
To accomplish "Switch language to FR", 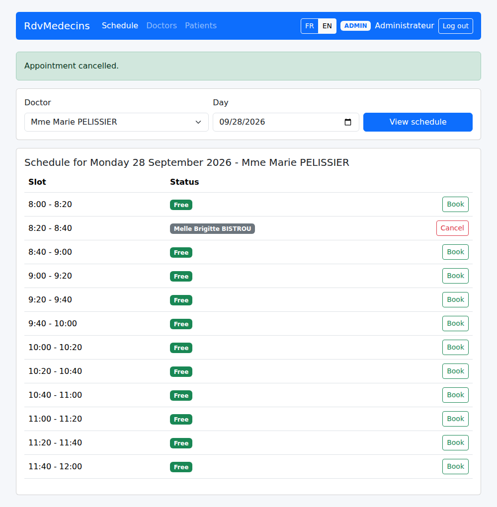I will pos(309,26).
